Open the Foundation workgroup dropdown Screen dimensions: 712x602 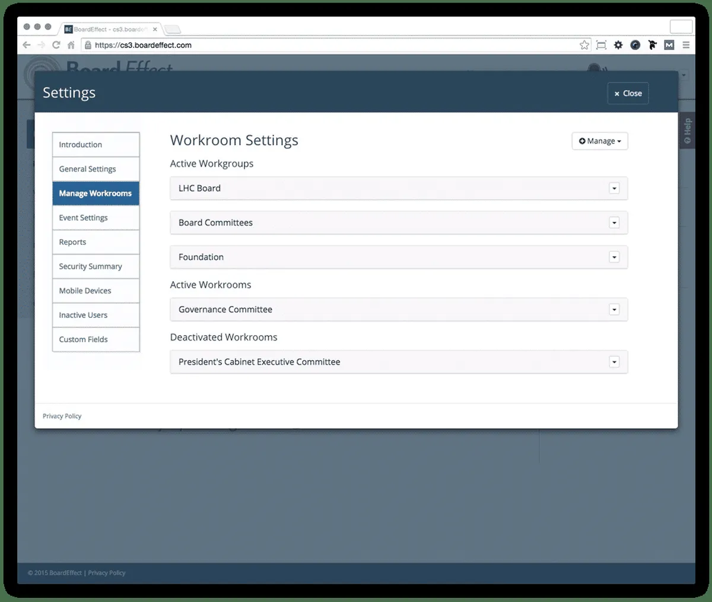[x=614, y=257]
